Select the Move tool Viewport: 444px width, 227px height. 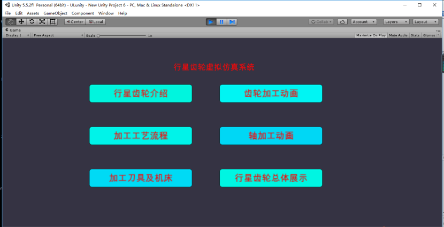click(21, 22)
